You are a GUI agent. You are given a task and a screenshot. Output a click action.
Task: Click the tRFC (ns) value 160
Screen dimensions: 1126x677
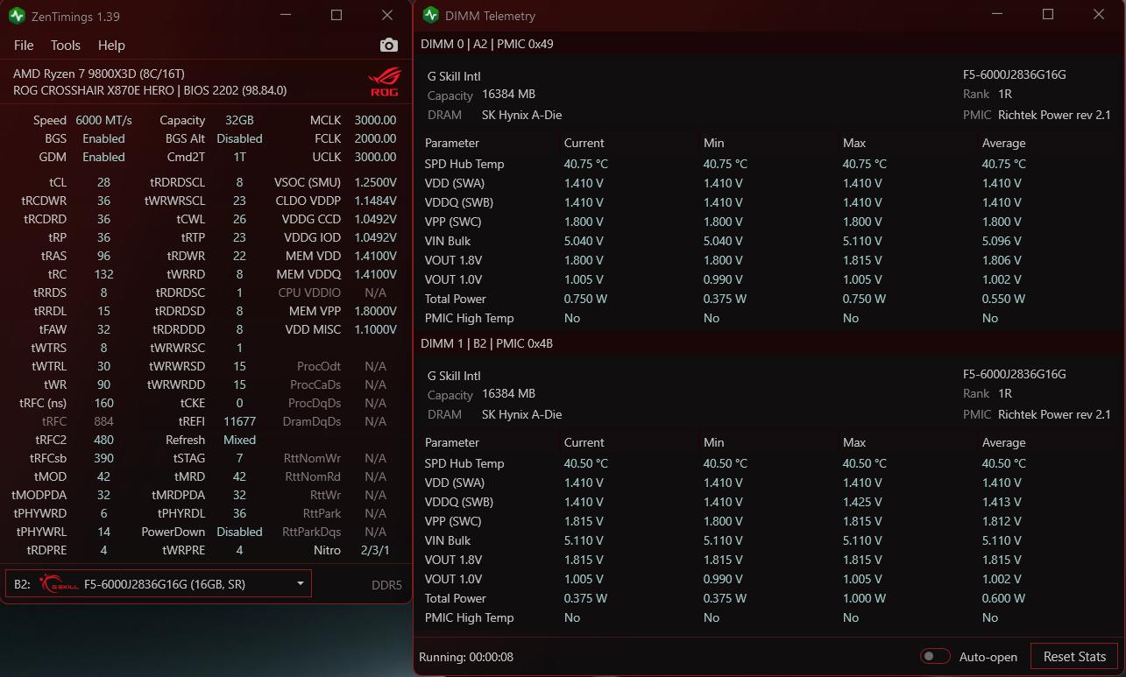click(x=103, y=403)
